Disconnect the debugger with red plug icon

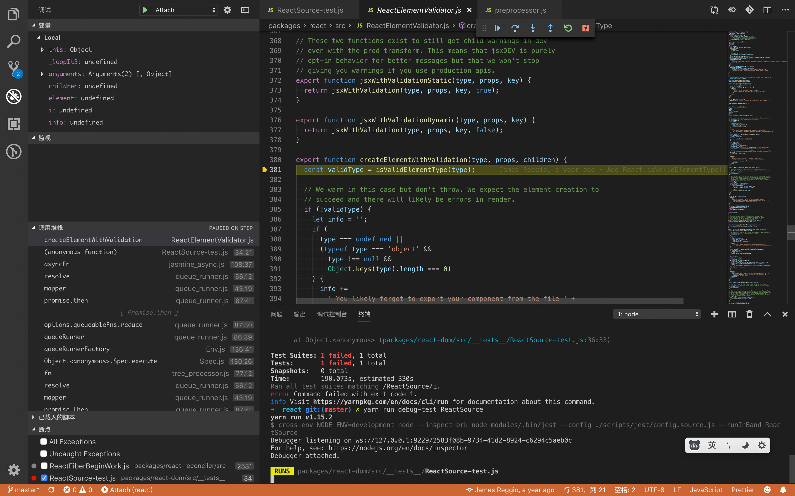tap(585, 28)
